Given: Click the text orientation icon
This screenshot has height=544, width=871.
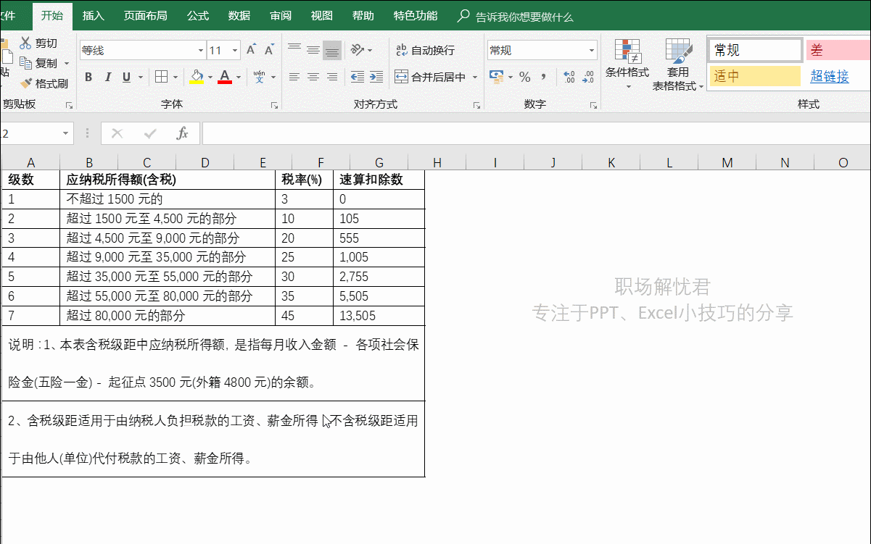Looking at the screenshot, I should pos(357,50).
